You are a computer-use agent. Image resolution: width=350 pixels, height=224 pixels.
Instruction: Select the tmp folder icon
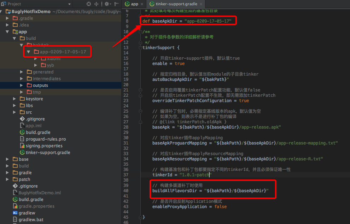pos(29,92)
